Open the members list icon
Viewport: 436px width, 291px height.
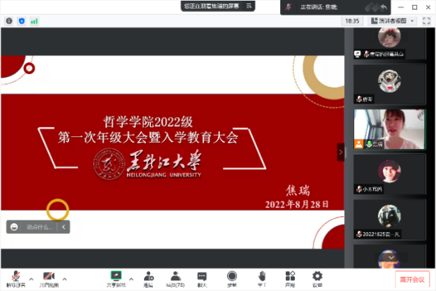(x=174, y=276)
